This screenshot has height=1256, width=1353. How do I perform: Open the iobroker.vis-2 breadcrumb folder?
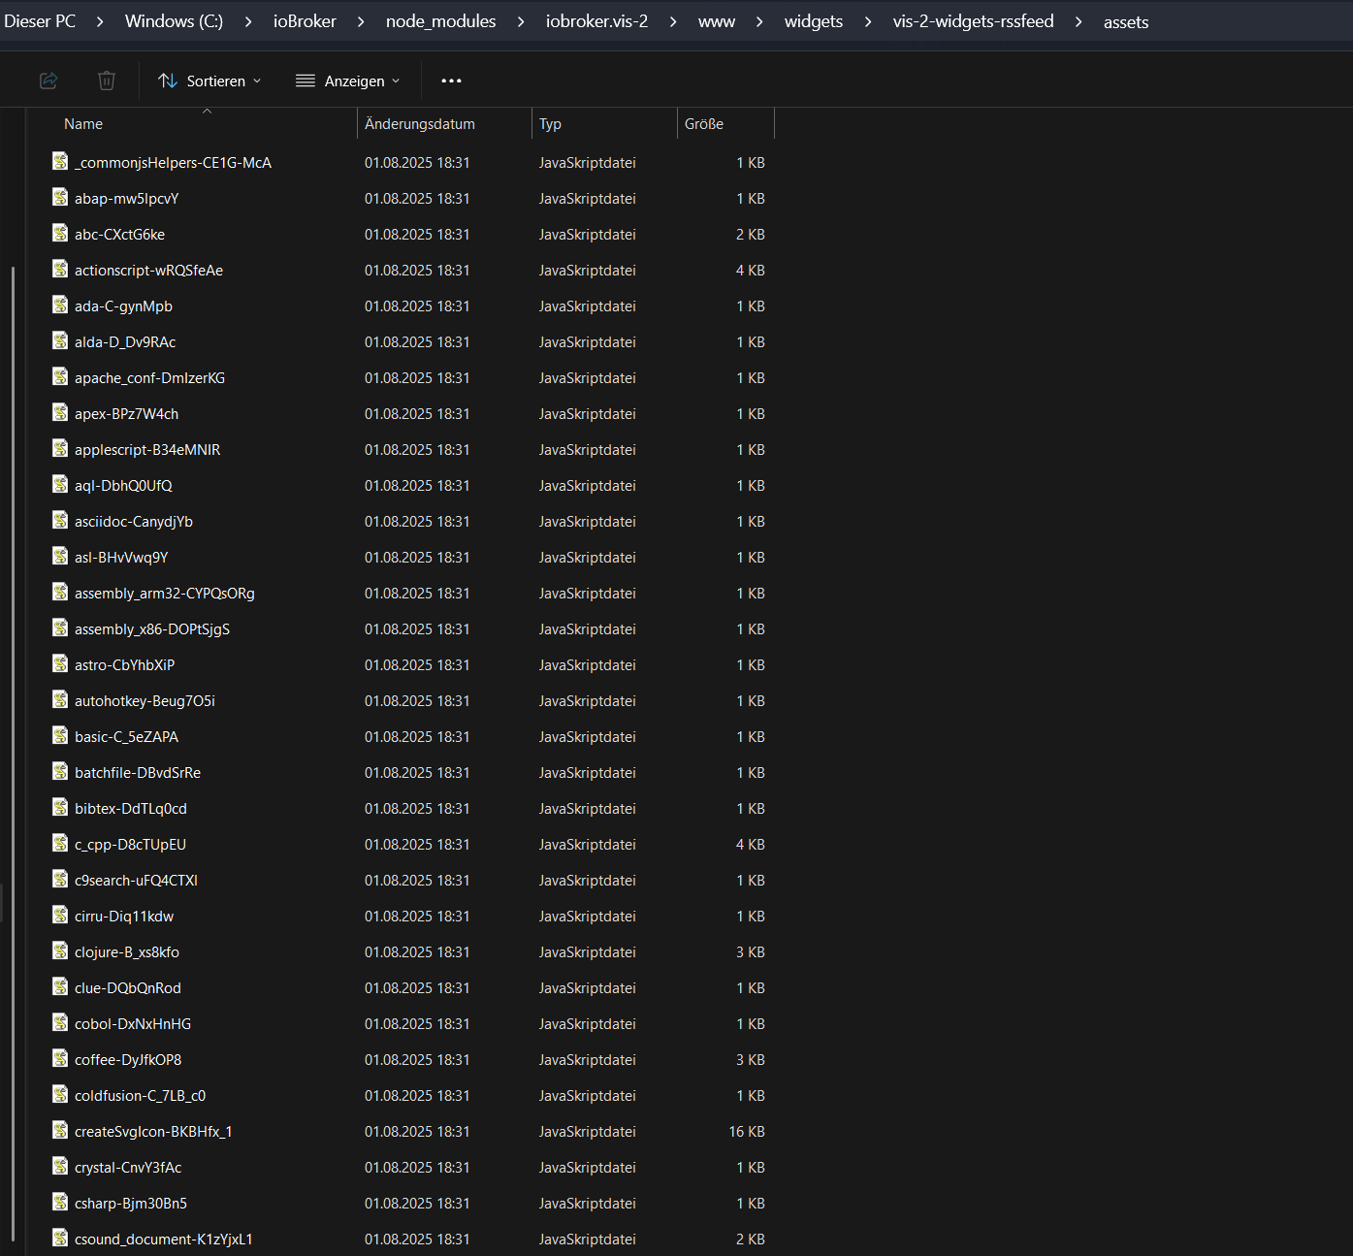coord(596,21)
